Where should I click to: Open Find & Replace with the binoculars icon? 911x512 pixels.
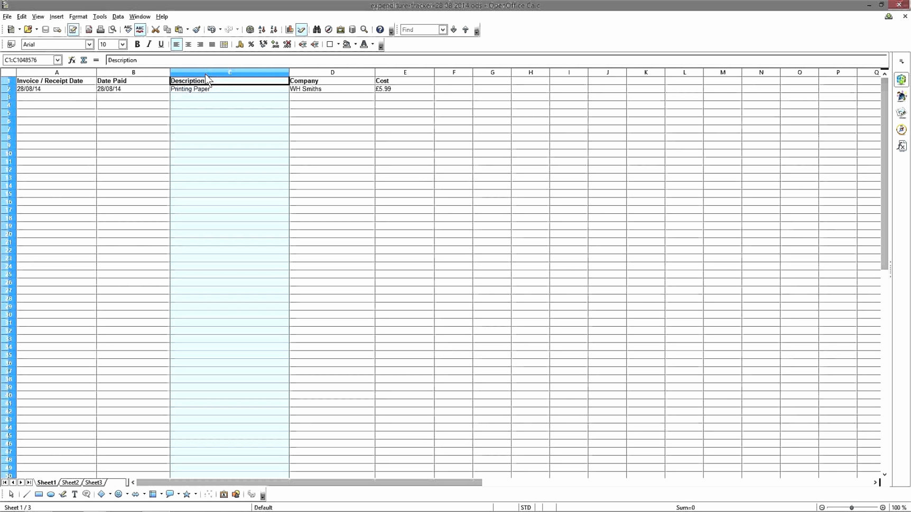click(316, 30)
